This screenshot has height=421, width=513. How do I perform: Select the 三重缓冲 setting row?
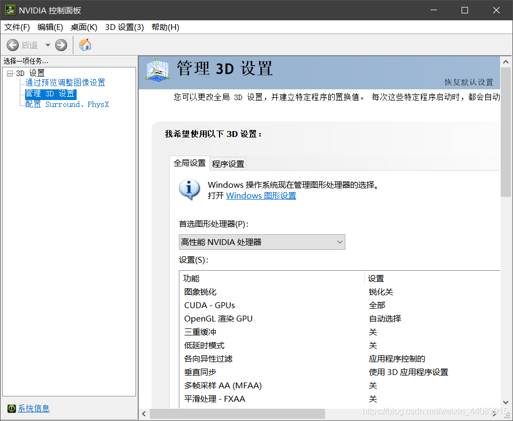click(340, 332)
